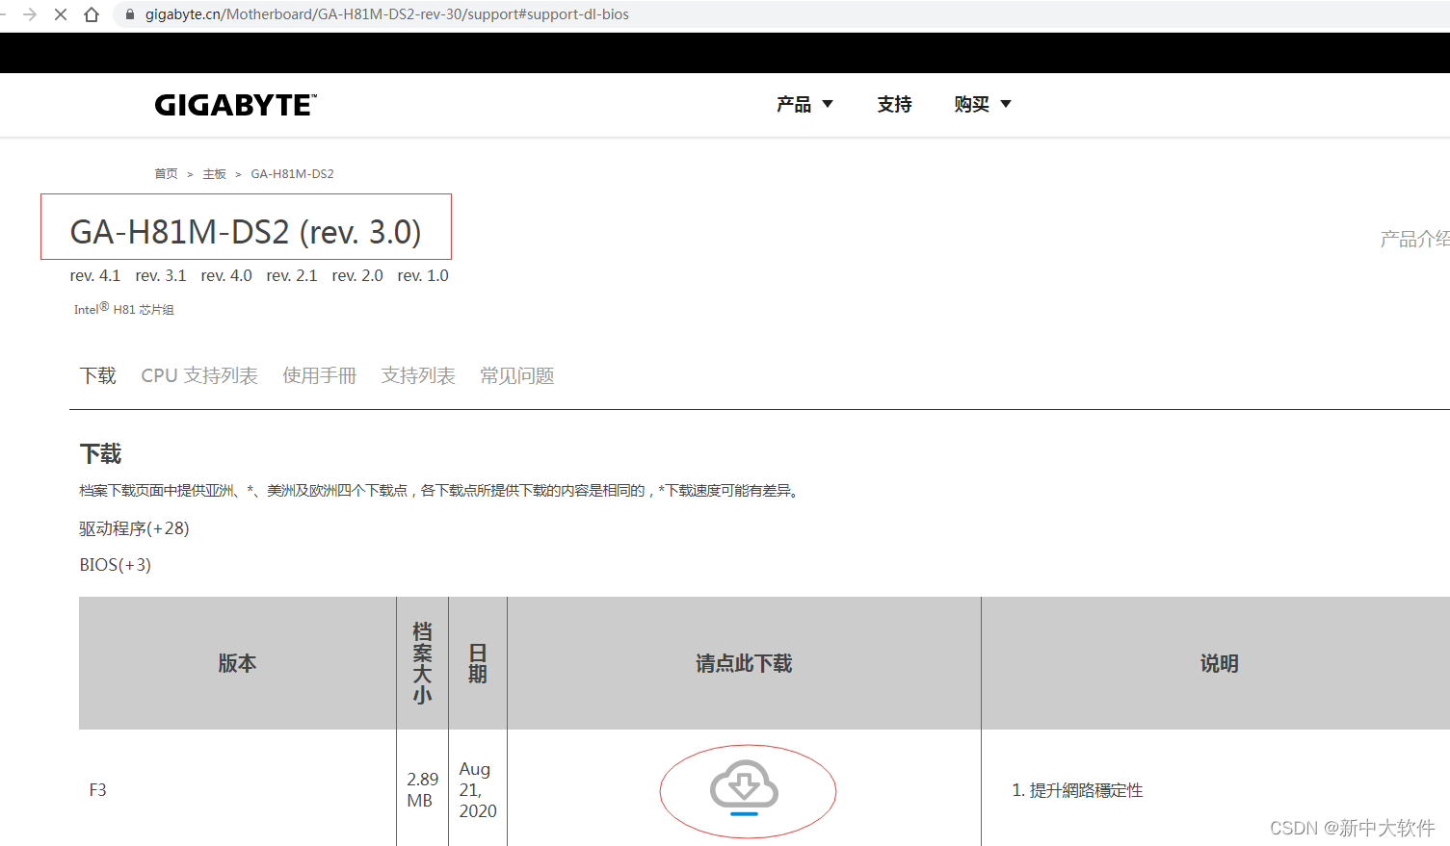Click the 日期 column header
The height and width of the screenshot is (846, 1450).
point(478,663)
